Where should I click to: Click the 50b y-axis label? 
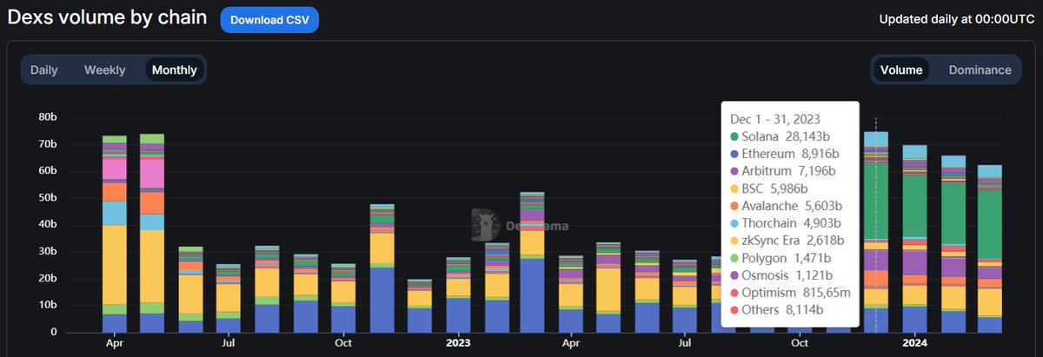pos(47,197)
